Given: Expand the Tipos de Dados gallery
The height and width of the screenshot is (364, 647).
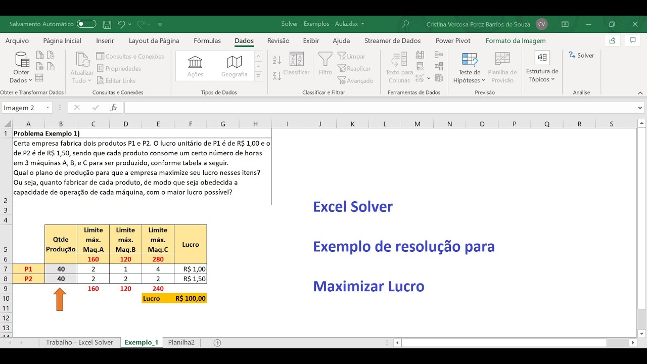Looking at the screenshot, I should pos(258,76).
